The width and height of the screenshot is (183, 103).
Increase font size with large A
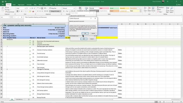(32, 8)
